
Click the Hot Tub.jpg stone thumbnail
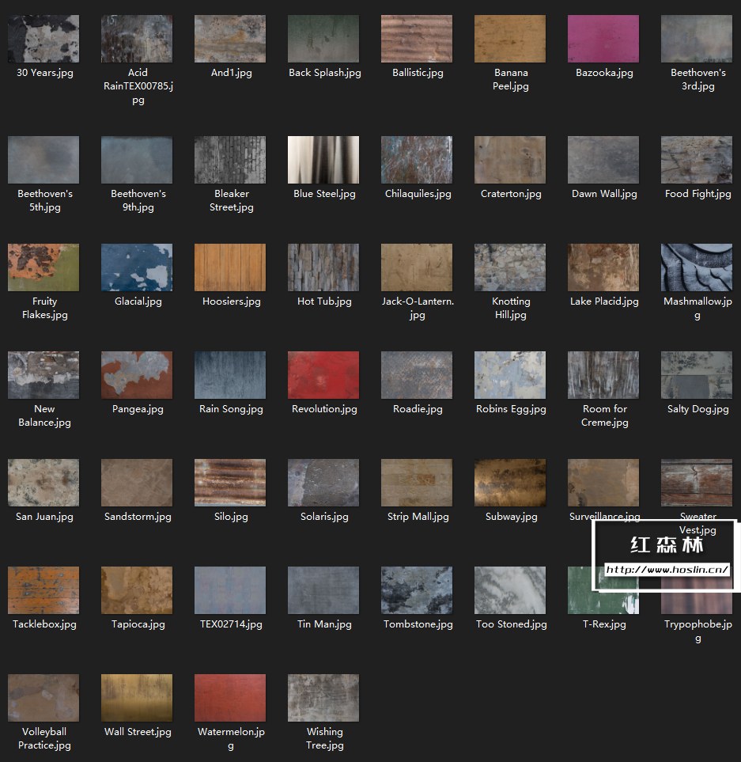click(x=323, y=267)
